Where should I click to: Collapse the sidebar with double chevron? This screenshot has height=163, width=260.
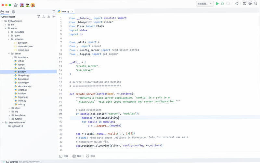(x=54, y=11)
